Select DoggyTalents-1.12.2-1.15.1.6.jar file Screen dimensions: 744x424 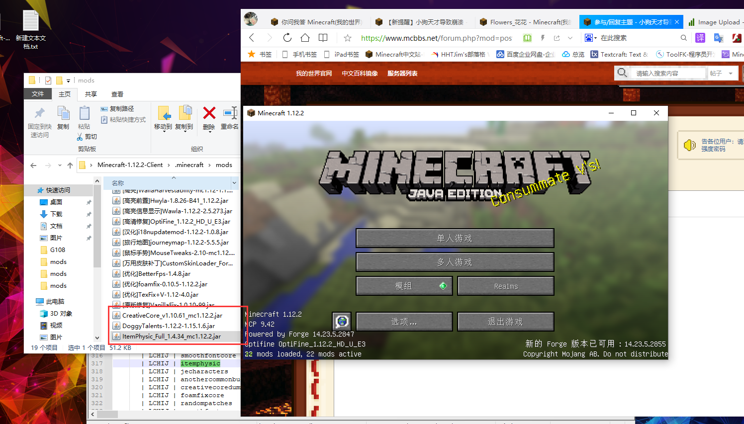(169, 326)
